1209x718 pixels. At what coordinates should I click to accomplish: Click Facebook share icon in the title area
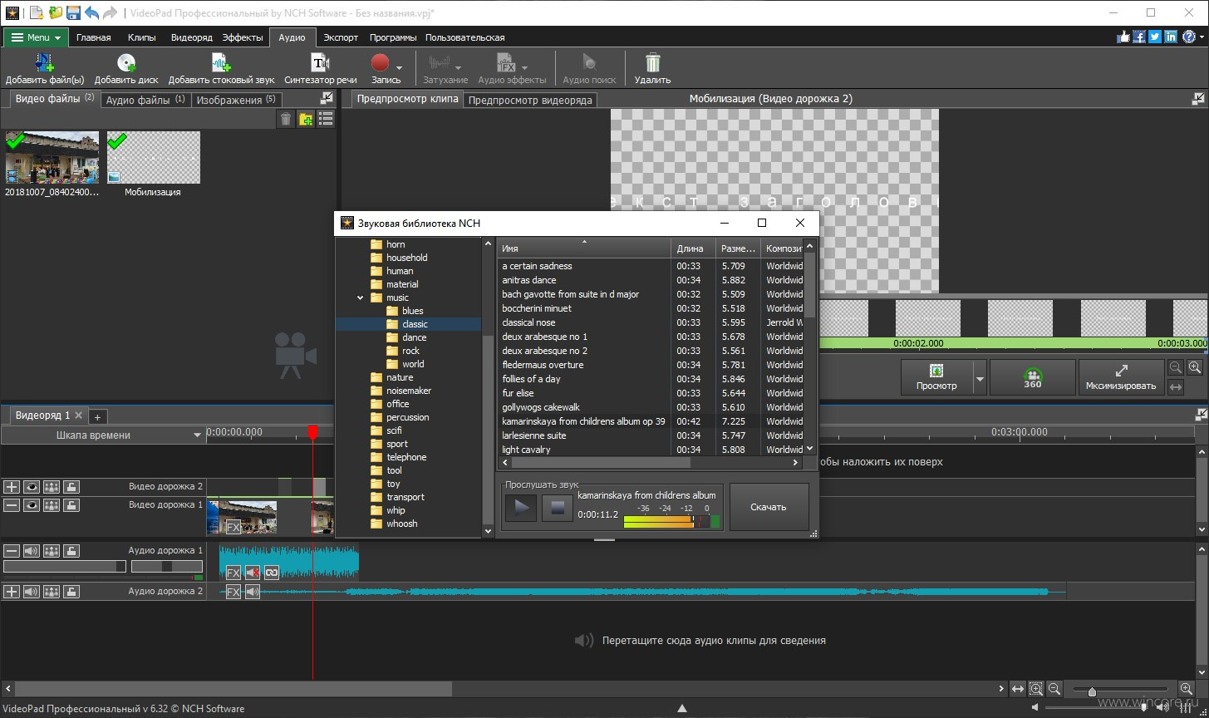point(1140,37)
